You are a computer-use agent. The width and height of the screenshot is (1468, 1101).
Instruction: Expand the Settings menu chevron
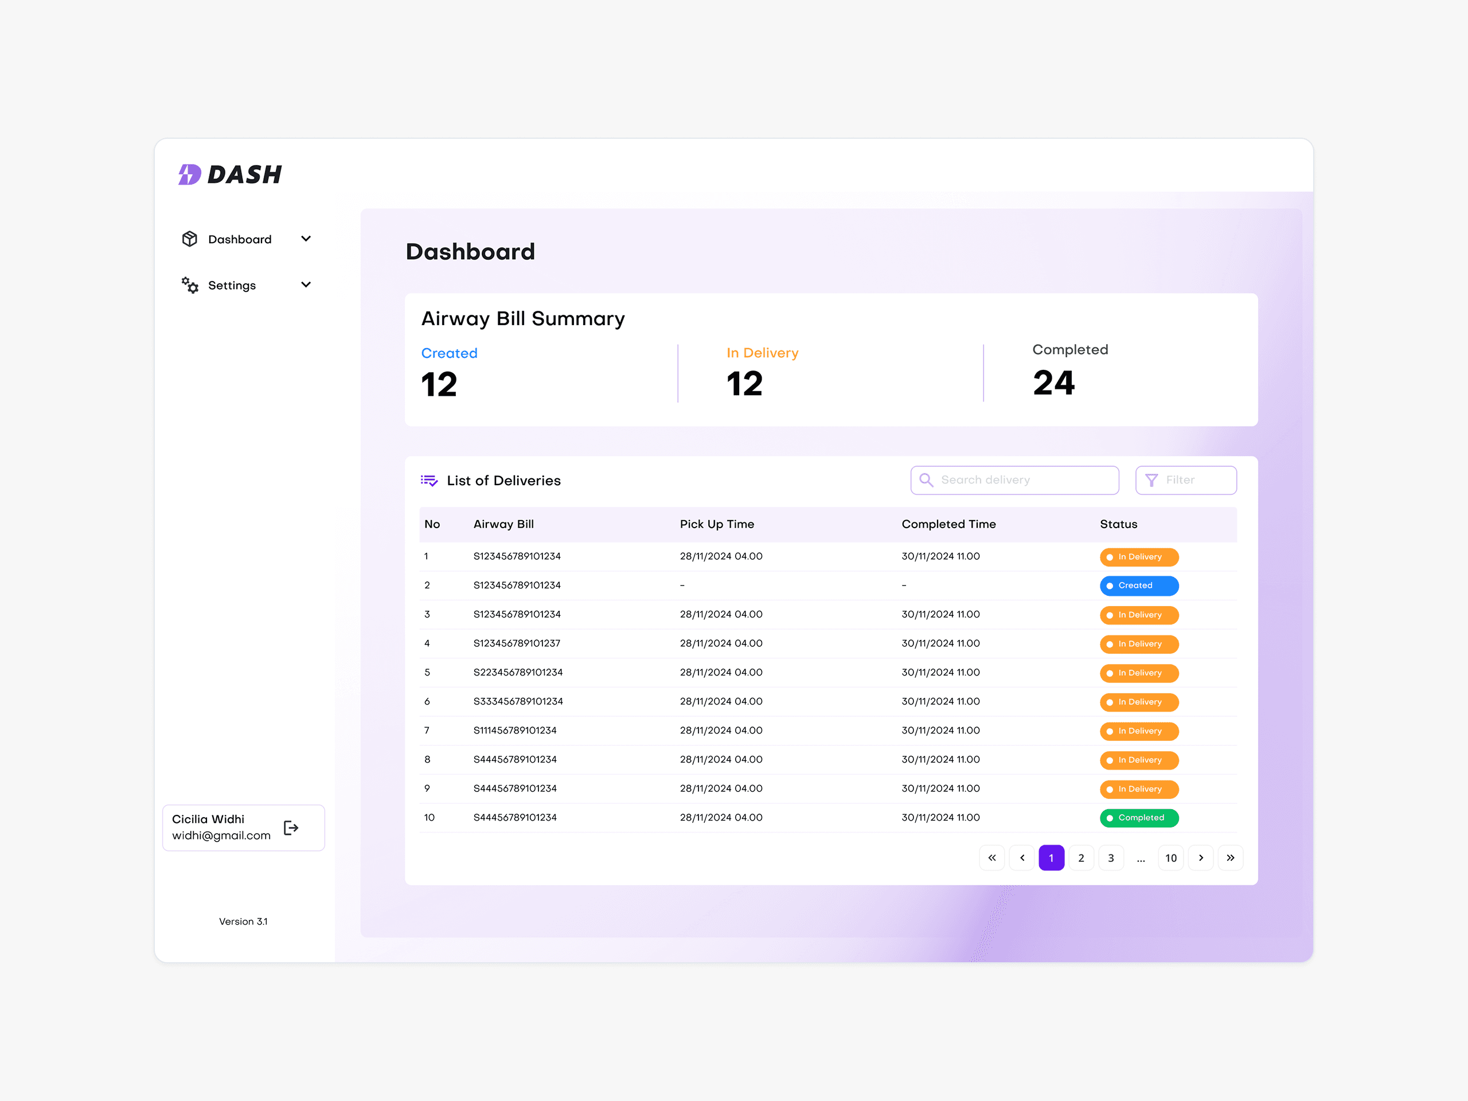(306, 284)
